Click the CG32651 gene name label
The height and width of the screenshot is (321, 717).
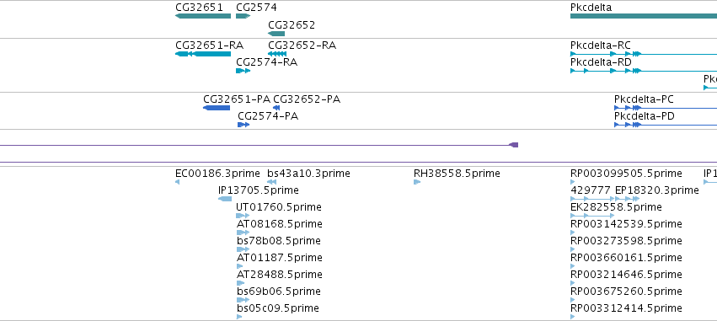pos(199,8)
